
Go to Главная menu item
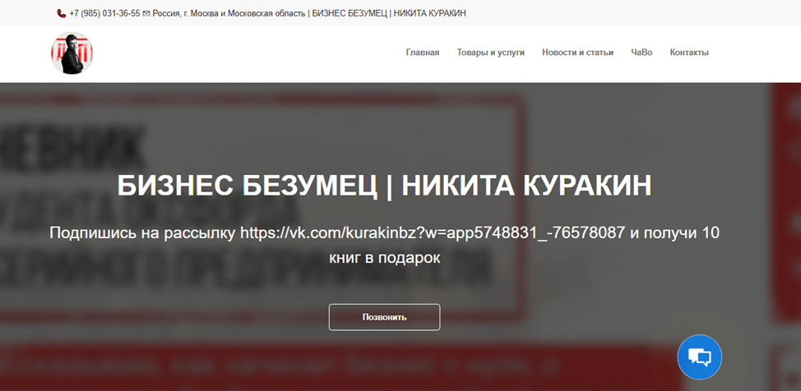(x=423, y=52)
